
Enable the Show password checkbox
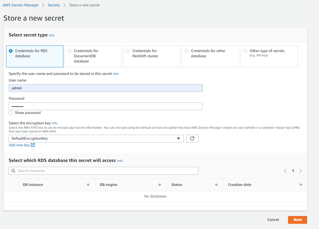pyautogui.click(x=11, y=113)
